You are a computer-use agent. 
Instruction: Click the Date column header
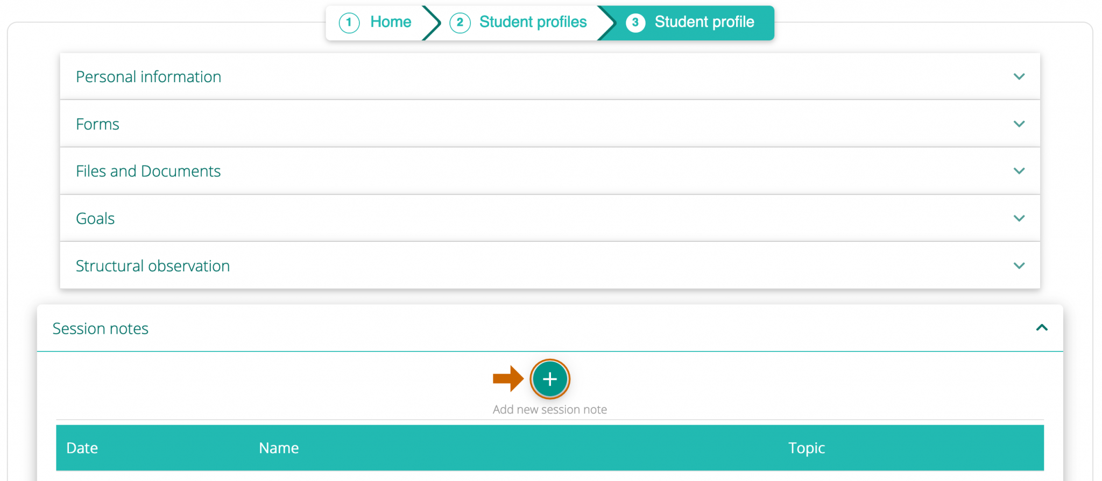pos(82,448)
